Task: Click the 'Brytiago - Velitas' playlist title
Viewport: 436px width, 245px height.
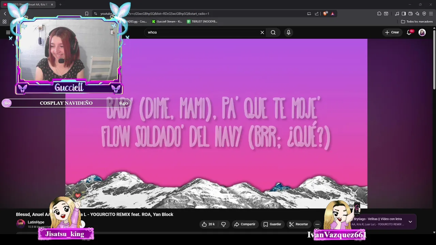Action: tap(378, 219)
